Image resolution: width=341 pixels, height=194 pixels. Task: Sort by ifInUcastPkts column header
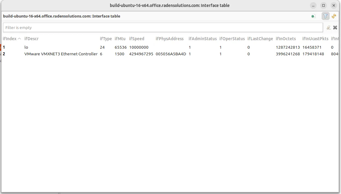click(315, 39)
